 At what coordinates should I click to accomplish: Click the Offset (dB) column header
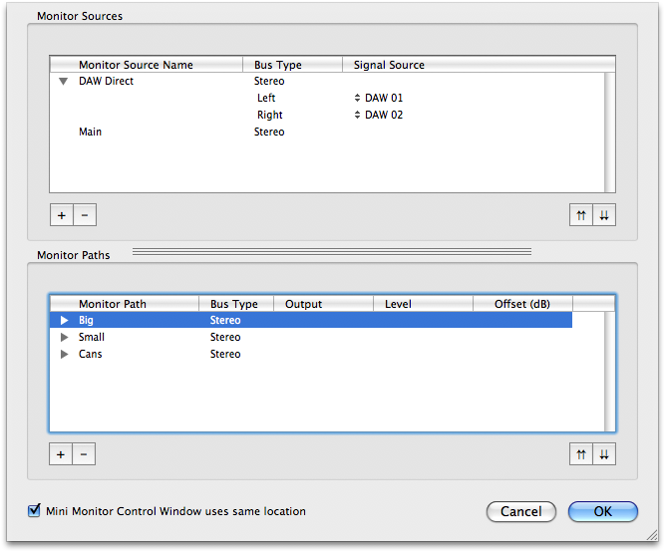(522, 304)
